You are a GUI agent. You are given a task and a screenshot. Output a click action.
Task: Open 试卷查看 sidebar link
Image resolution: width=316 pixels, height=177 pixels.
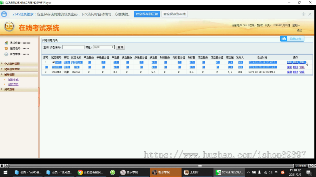(13, 84)
